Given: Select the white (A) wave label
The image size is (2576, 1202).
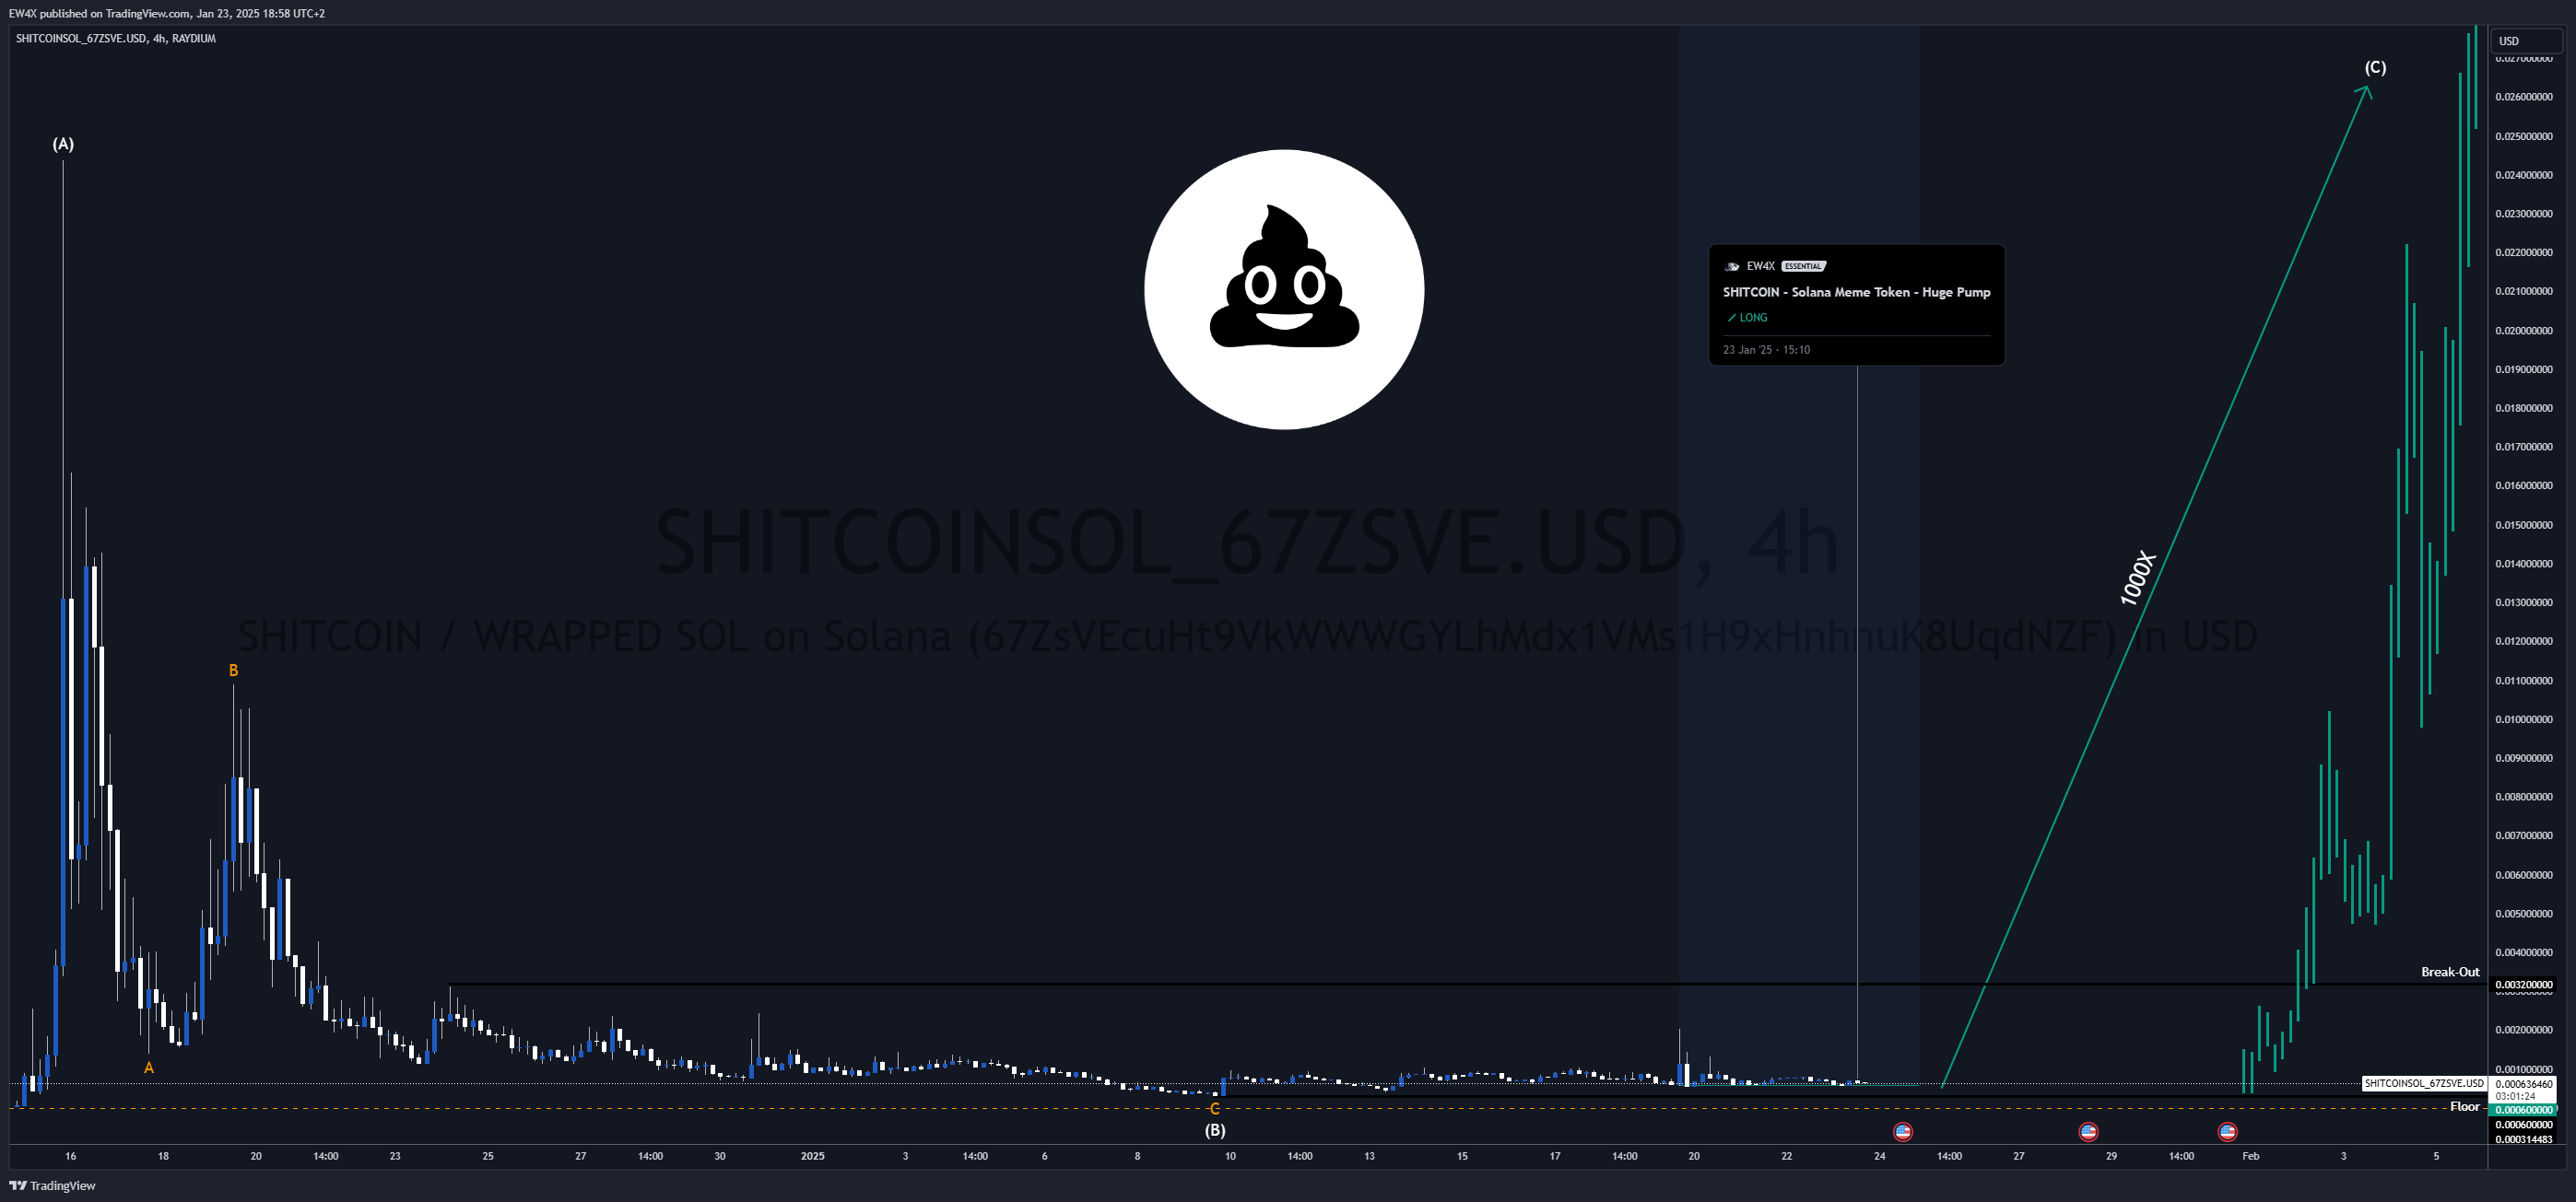Looking at the screenshot, I should tap(63, 144).
